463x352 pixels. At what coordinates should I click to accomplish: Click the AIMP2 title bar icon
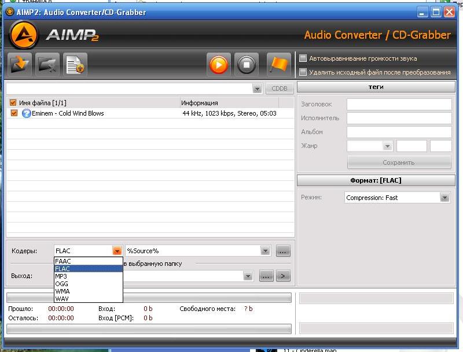[x=10, y=12]
